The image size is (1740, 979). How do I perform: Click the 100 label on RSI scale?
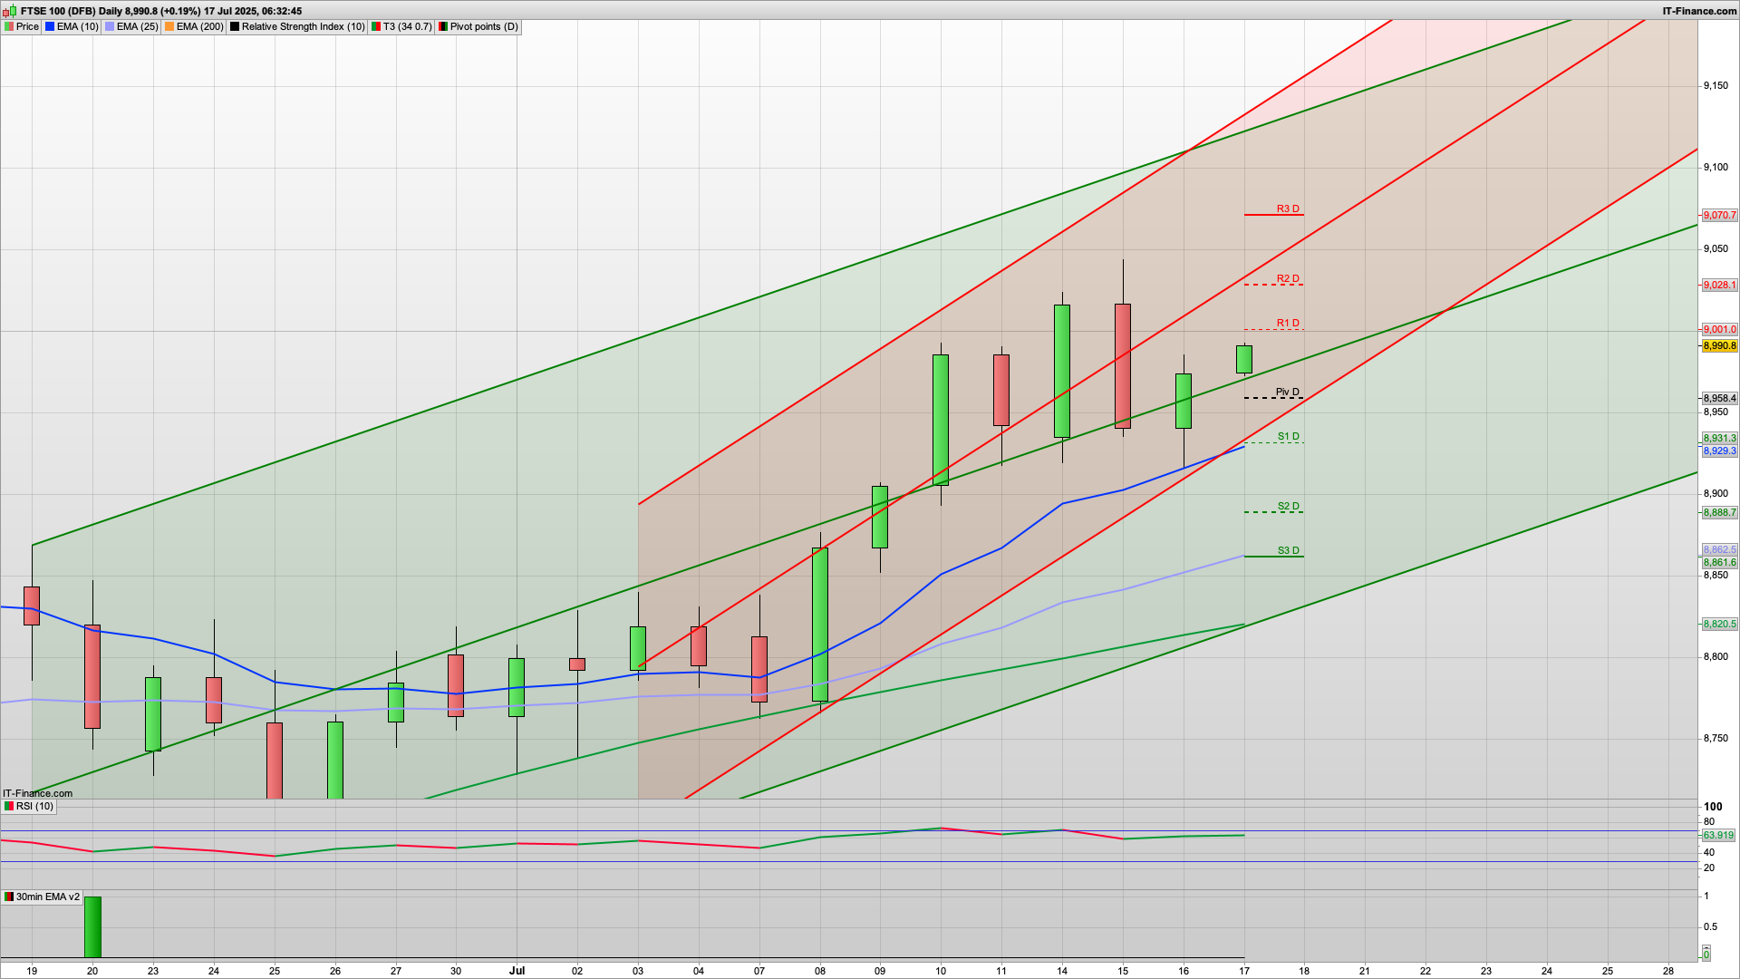tap(1713, 807)
